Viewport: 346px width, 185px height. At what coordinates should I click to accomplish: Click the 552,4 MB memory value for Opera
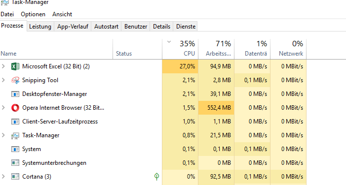pos(219,108)
